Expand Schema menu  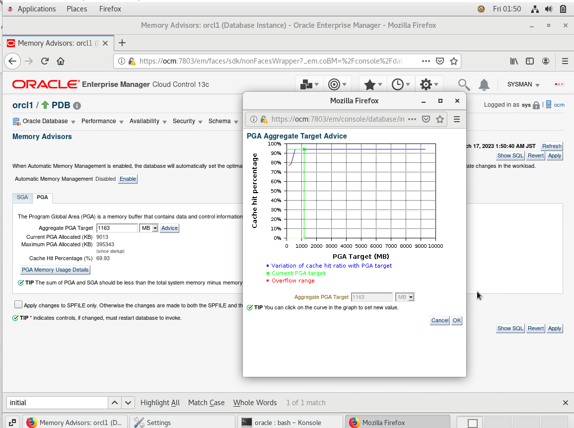click(223, 121)
